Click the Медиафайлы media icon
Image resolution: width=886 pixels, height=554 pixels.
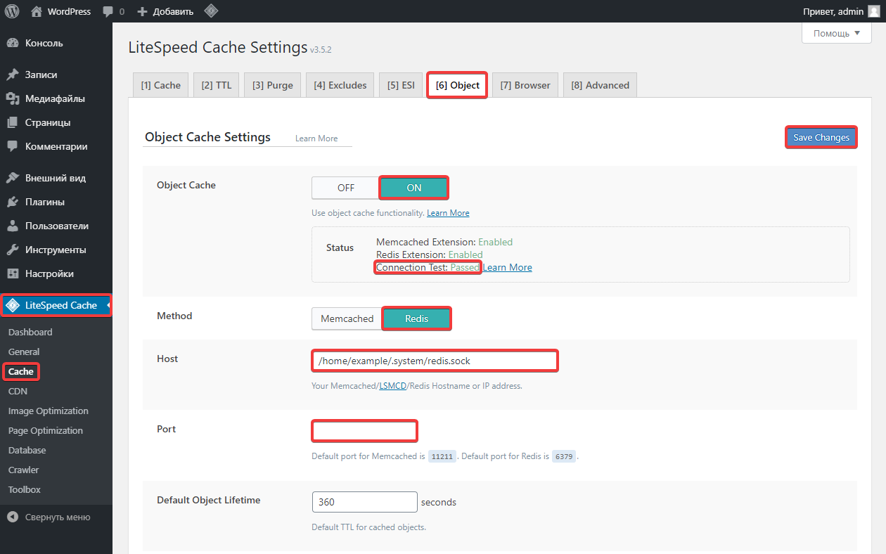[13, 98]
